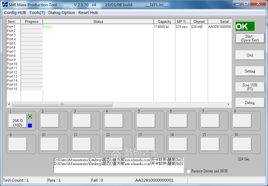Click the empty slot 11 button

tap(82, 144)
